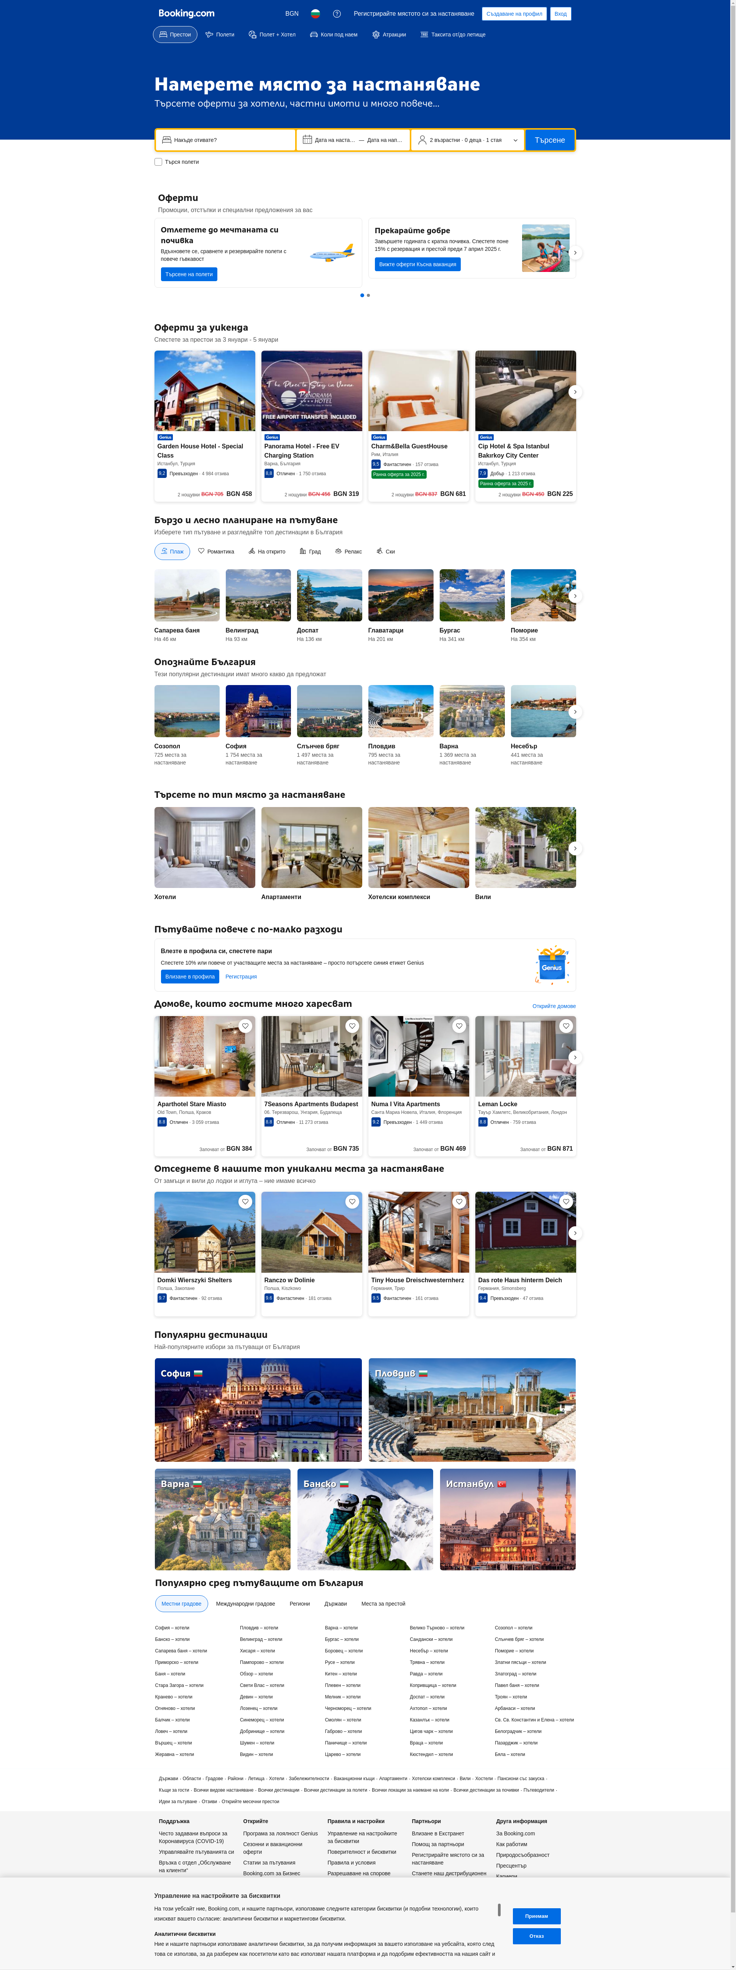Switch to the Полети tab
This screenshot has height=1970, width=736.
tap(220, 35)
